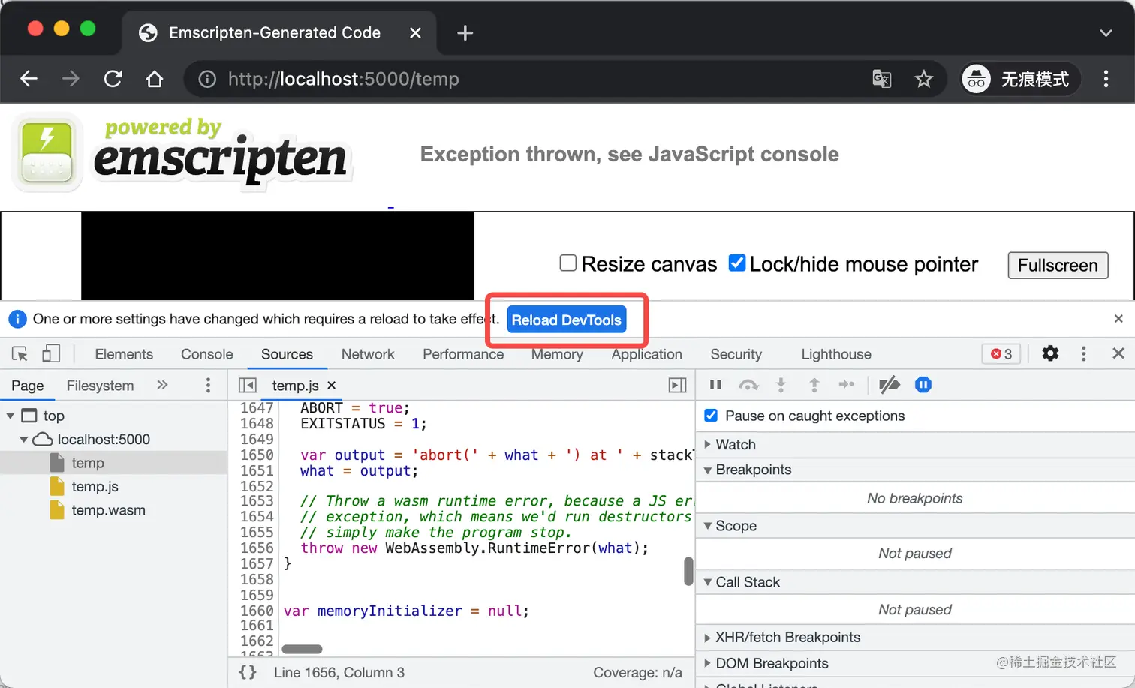
Task: Click the Reload DevTools button
Action: (x=567, y=320)
